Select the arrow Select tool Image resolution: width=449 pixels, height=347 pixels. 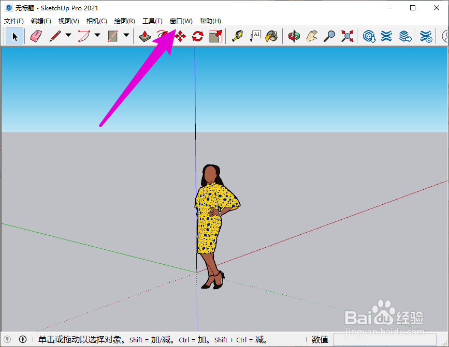click(x=15, y=36)
